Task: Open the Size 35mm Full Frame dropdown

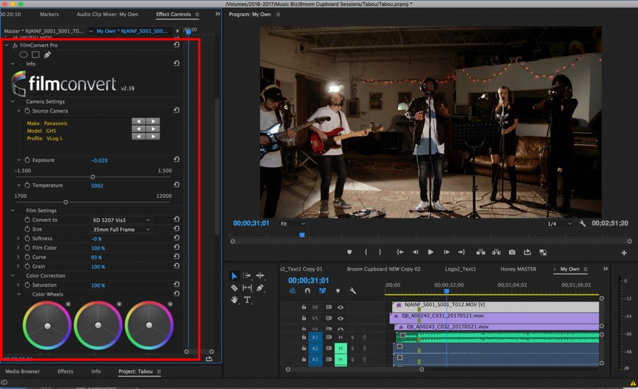Action: coord(121,230)
